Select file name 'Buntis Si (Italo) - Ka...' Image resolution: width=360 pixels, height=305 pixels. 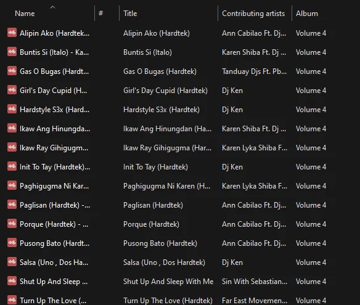[54, 52]
